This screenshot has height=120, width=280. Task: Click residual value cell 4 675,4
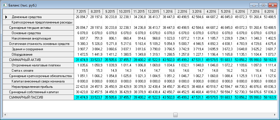point(269,44)
